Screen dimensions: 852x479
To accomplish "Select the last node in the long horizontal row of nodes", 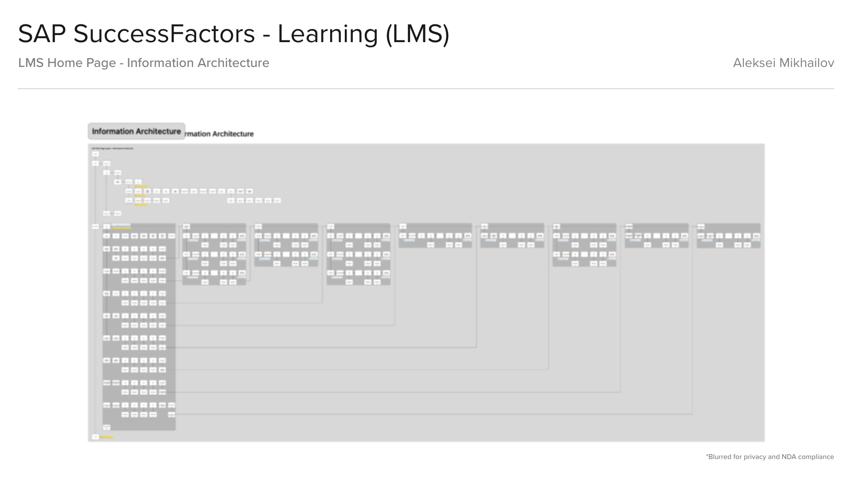I will pyautogui.click(x=249, y=191).
